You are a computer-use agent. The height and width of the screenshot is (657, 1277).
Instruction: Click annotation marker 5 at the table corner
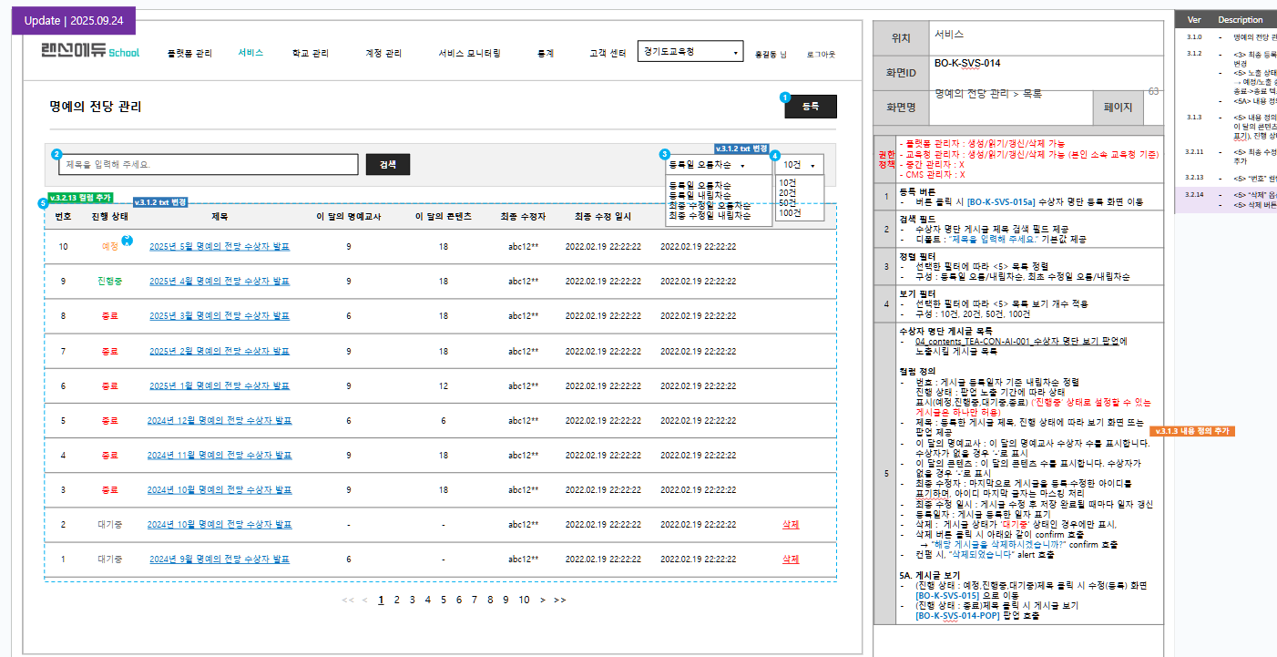[43, 203]
